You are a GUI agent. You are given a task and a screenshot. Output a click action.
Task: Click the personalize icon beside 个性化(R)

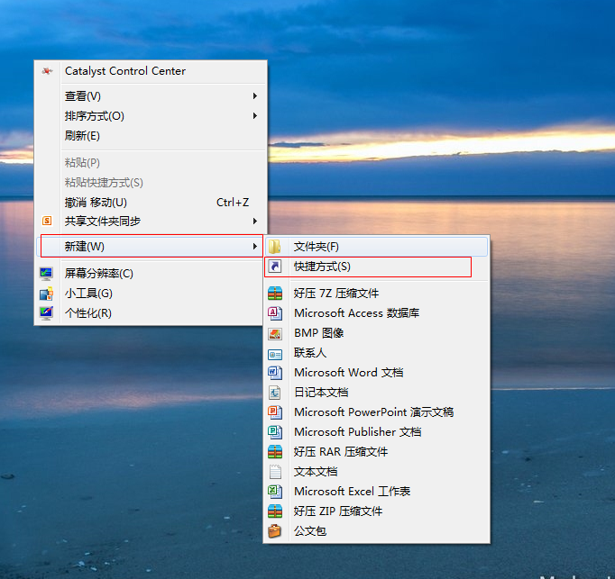pyautogui.click(x=46, y=313)
